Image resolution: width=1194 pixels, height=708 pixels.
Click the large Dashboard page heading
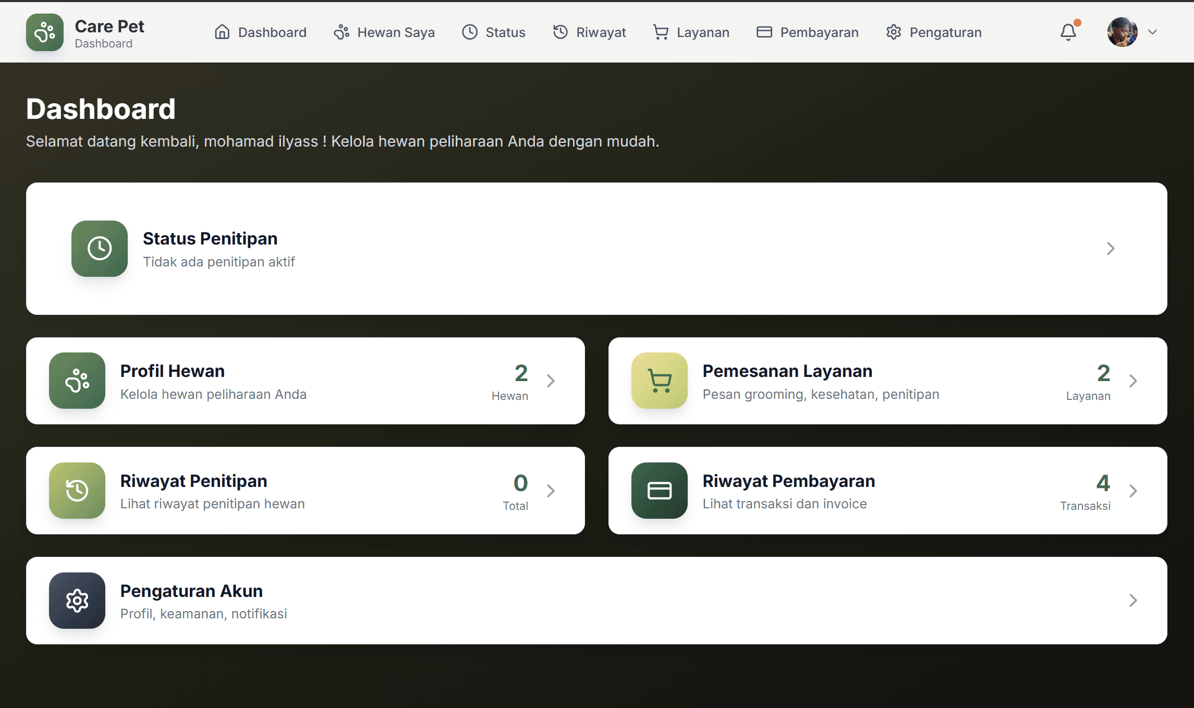(101, 109)
